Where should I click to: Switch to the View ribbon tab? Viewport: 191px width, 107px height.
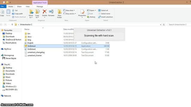(x=28, y=7)
